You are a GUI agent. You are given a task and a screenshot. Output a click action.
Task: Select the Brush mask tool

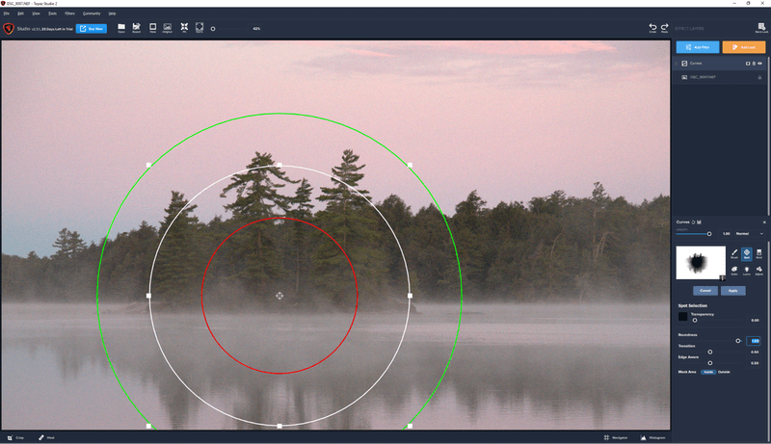coord(734,254)
